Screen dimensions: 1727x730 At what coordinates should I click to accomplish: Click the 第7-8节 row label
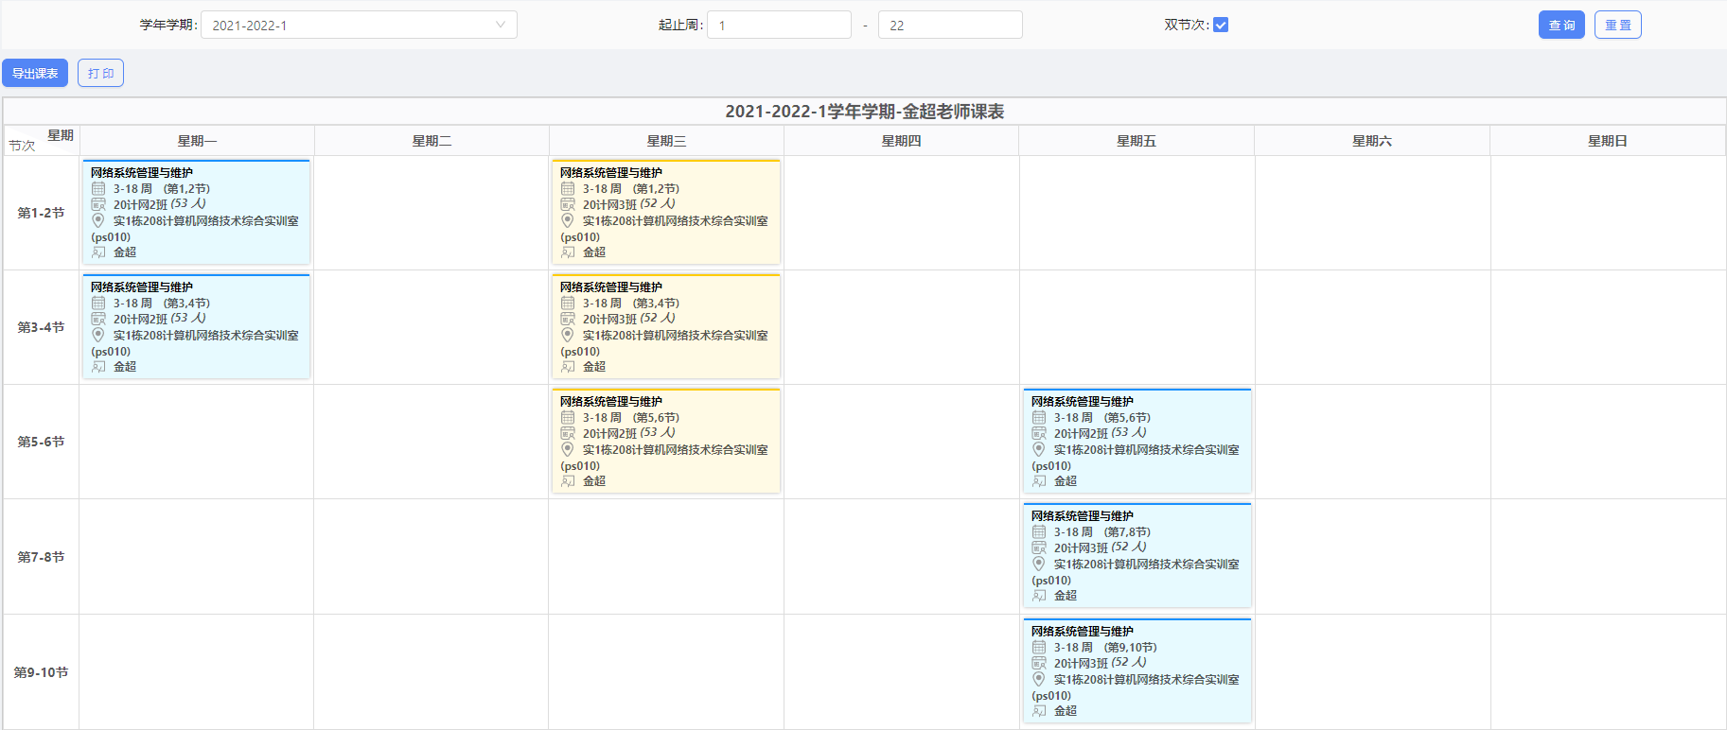(41, 557)
